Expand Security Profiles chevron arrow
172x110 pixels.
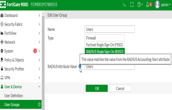[39, 69]
